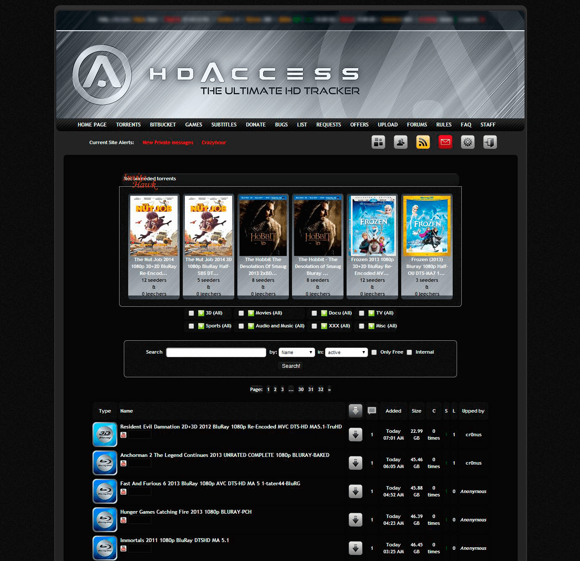Expand the Audio and Music (All) category with its green plus
580x561 pixels.
(251, 326)
